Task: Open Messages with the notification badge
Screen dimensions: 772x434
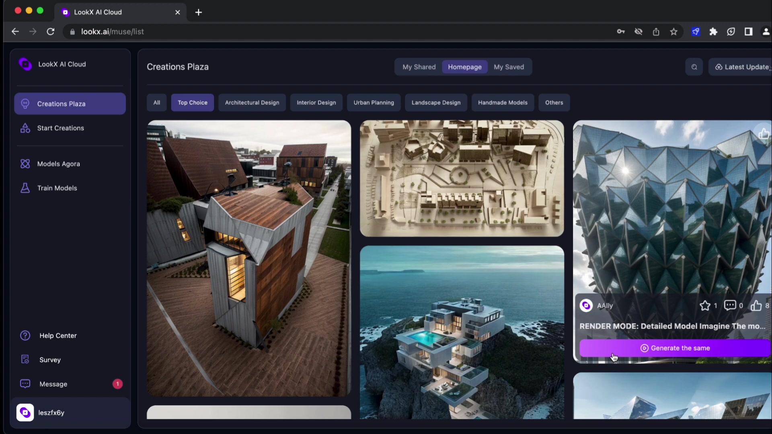Action: pyautogui.click(x=53, y=384)
